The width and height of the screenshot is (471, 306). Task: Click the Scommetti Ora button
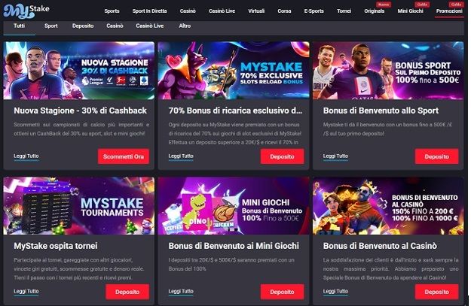click(x=124, y=156)
